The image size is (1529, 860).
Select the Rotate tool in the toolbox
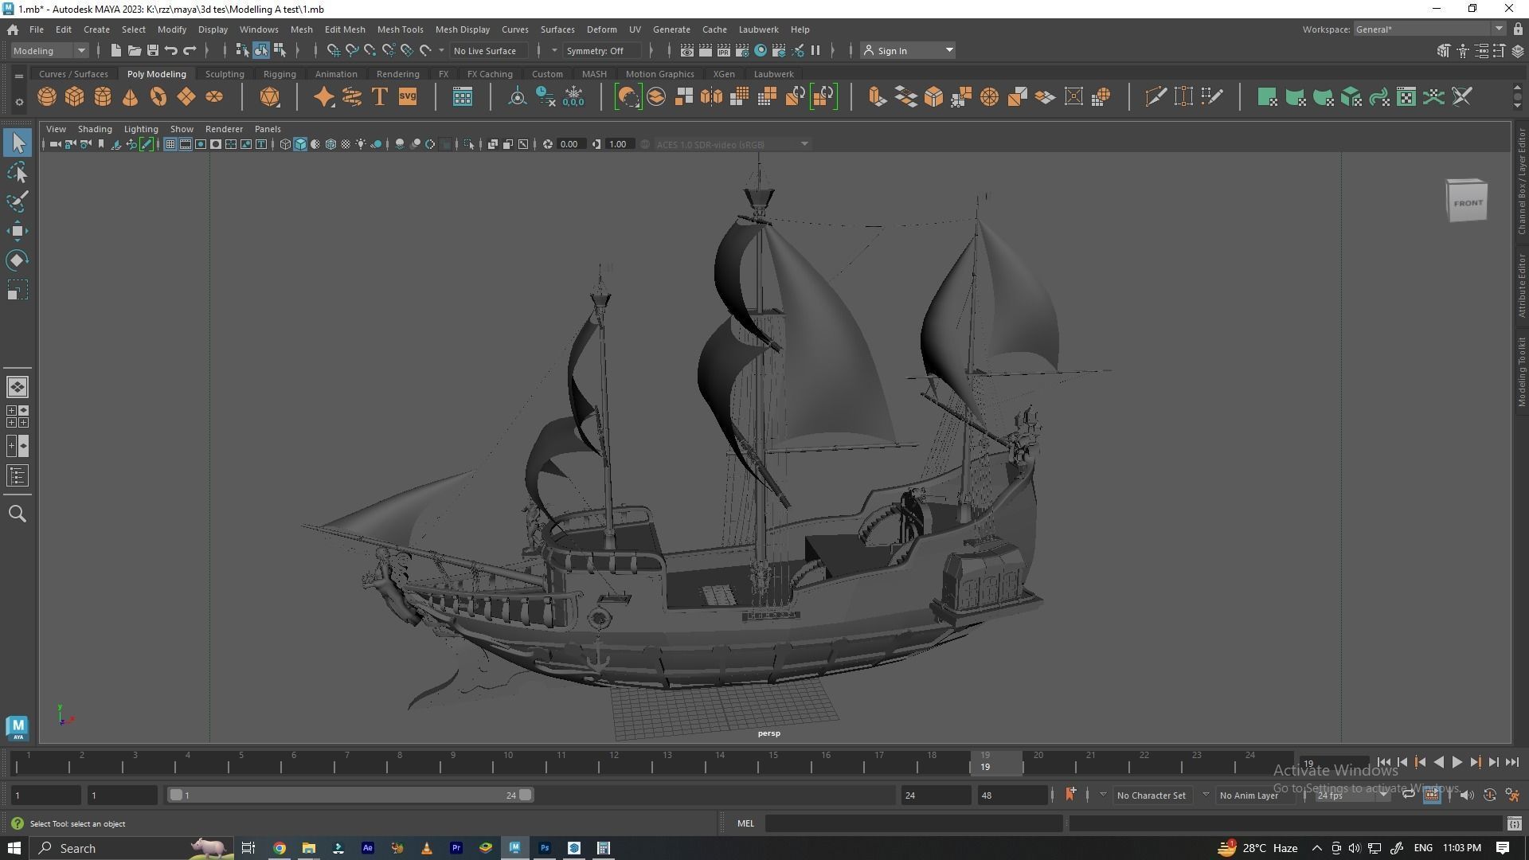click(18, 260)
